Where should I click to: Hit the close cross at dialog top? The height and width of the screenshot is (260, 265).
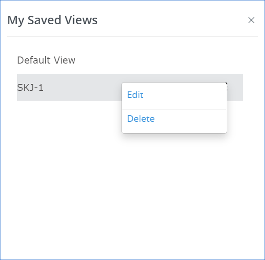[x=251, y=20]
